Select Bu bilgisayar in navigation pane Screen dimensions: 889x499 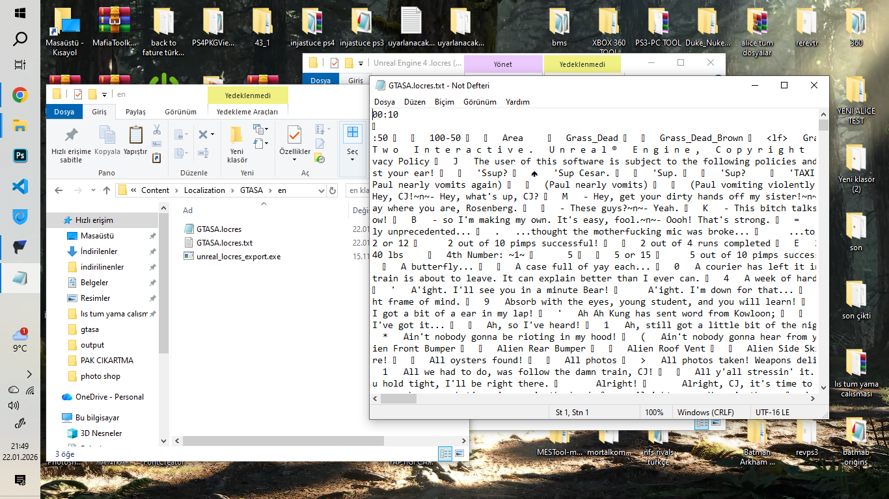tap(98, 418)
